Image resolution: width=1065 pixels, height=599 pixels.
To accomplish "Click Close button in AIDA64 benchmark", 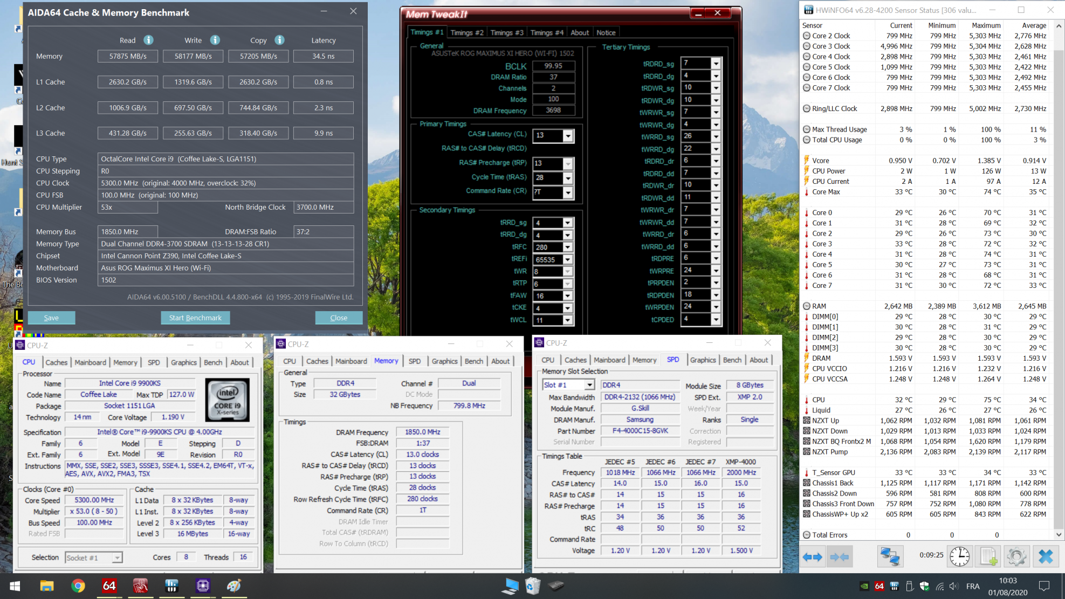I will 339,318.
